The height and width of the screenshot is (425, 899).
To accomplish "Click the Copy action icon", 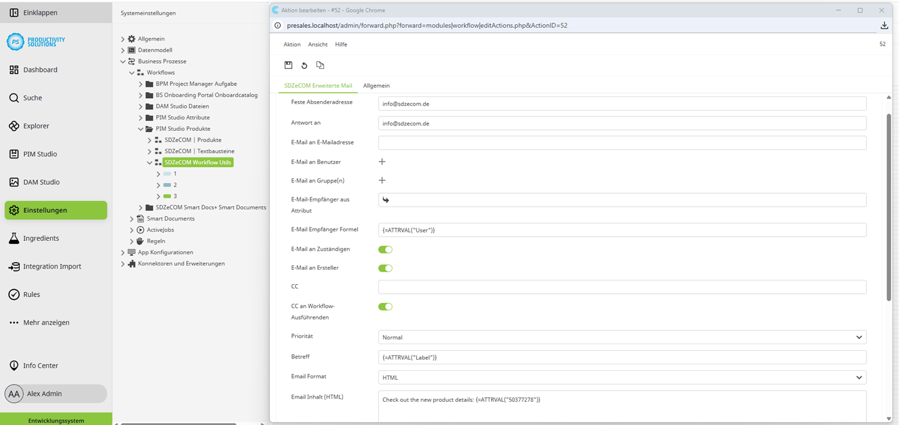I will [x=320, y=65].
